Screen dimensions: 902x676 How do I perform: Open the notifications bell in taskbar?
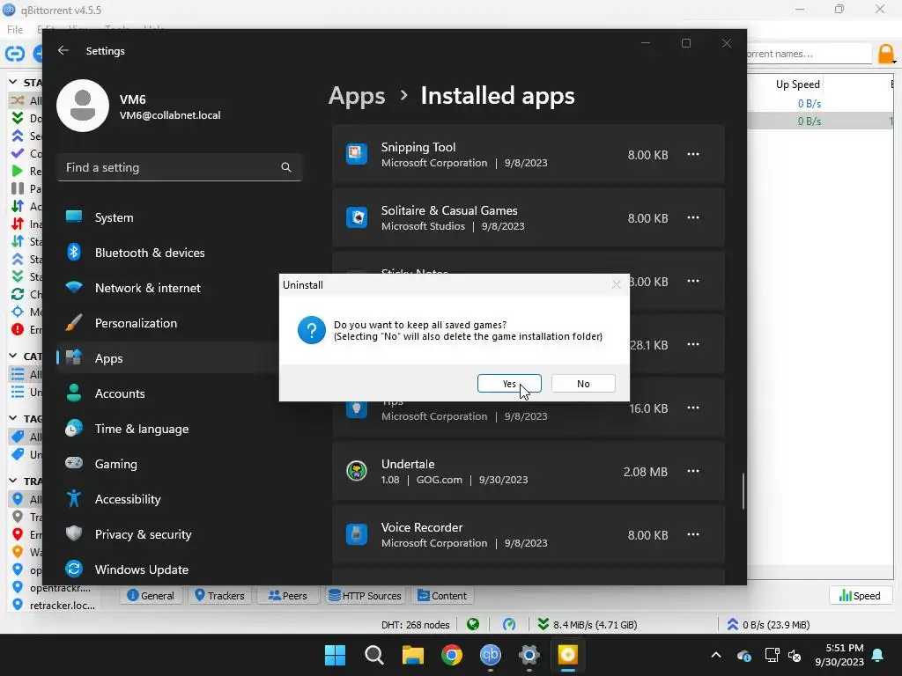(x=878, y=655)
